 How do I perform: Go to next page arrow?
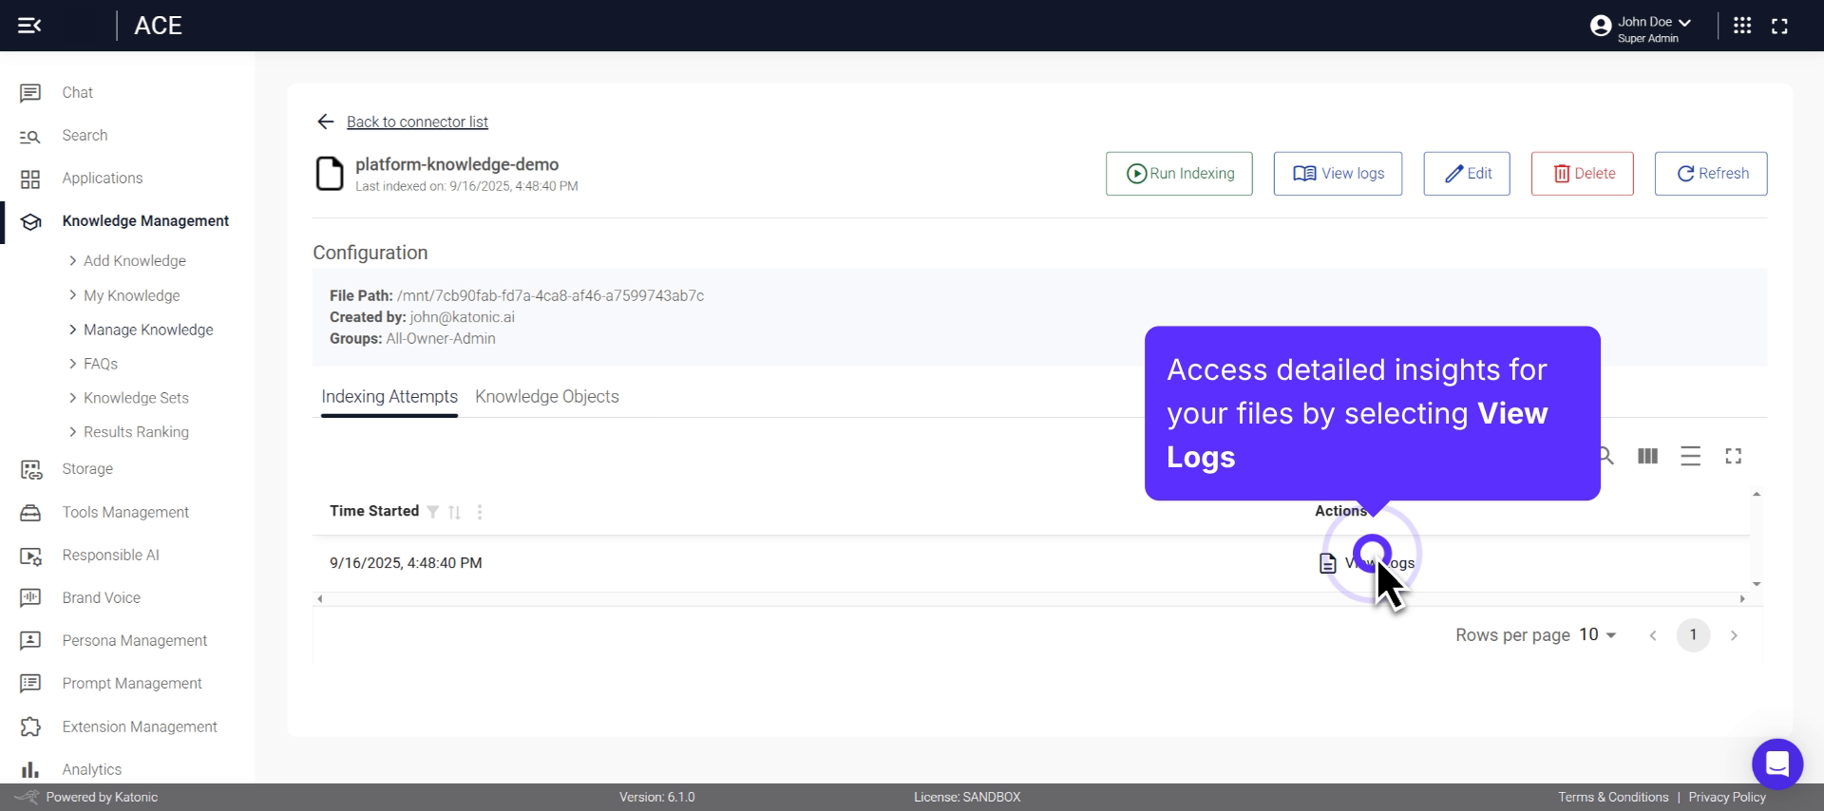[x=1734, y=635]
